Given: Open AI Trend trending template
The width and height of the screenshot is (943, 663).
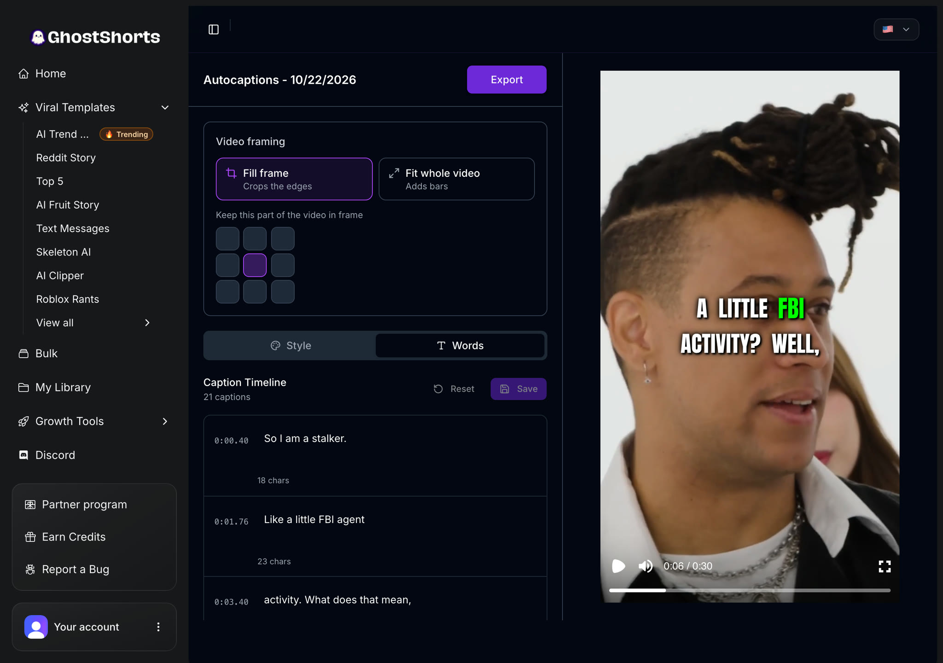Looking at the screenshot, I should [94, 134].
